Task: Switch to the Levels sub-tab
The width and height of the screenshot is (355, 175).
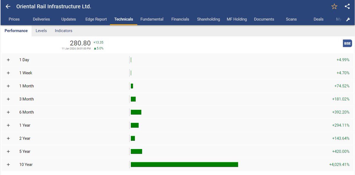Action: (41, 31)
